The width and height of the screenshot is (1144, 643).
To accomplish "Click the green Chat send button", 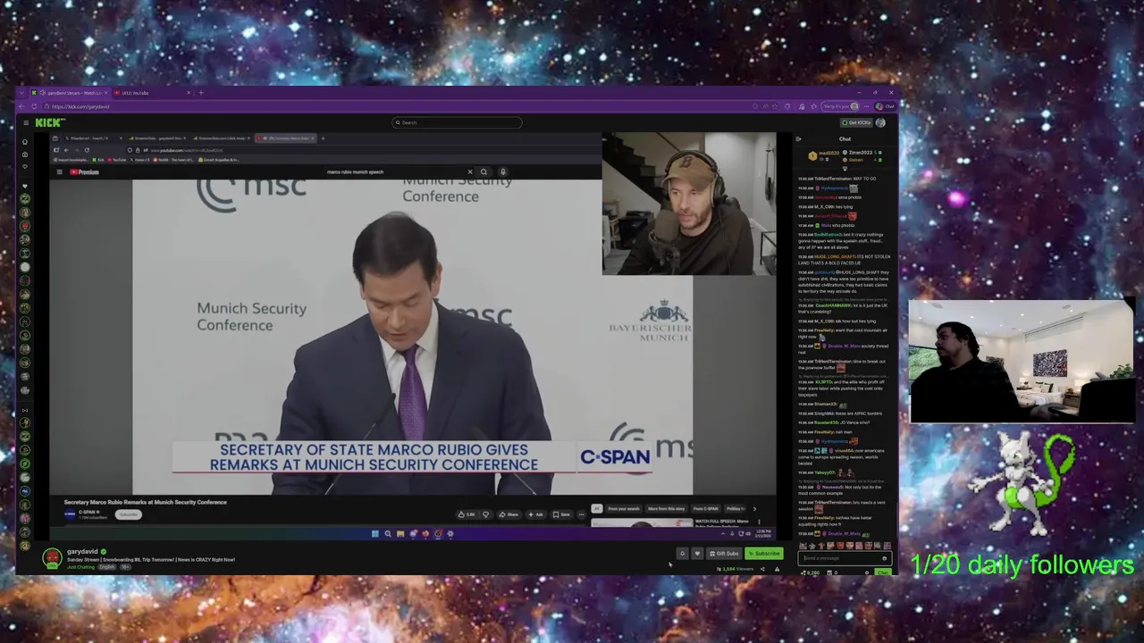I will tap(883, 572).
